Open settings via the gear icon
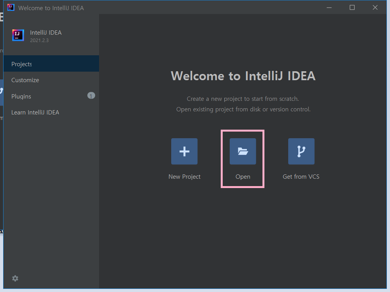Viewport: 390px width, 292px height. 15,278
